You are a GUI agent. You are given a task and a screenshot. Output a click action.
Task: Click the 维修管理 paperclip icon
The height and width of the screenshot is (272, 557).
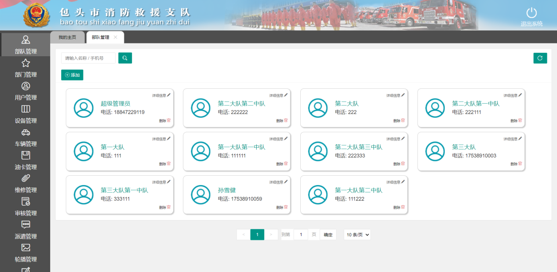pyautogui.click(x=26, y=178)
